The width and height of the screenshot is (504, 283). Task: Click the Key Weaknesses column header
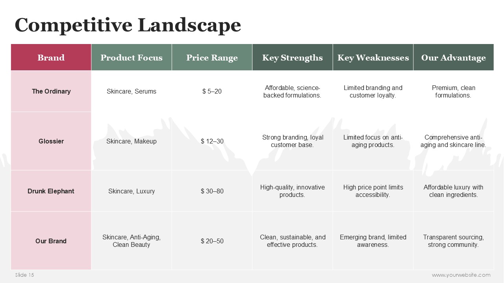tap(373, 57)
